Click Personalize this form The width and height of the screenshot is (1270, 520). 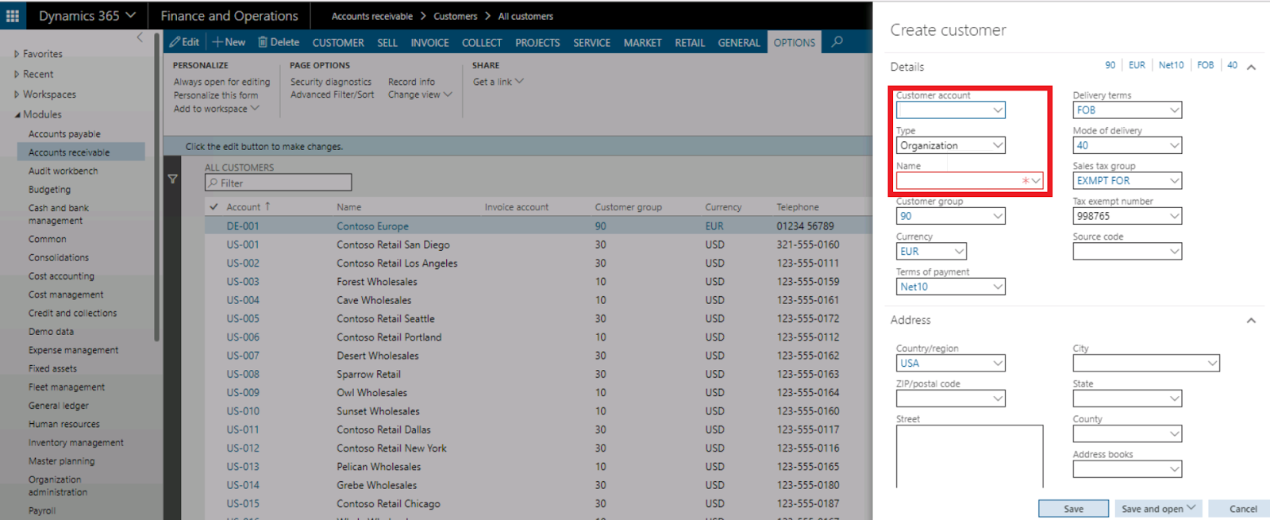pos(216,95)
